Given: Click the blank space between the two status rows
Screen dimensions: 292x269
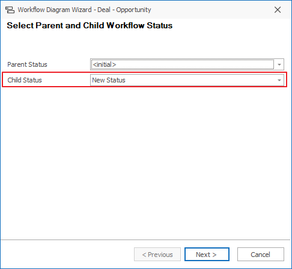Looking at the screenshot, I should [x=146, y=72].
